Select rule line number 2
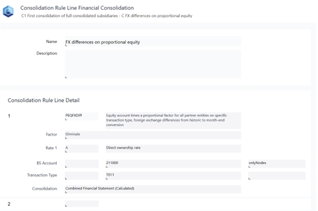Image resolution: width=318 pixels, height=211 pixels. pyautogui.click(x=9, y=204)
